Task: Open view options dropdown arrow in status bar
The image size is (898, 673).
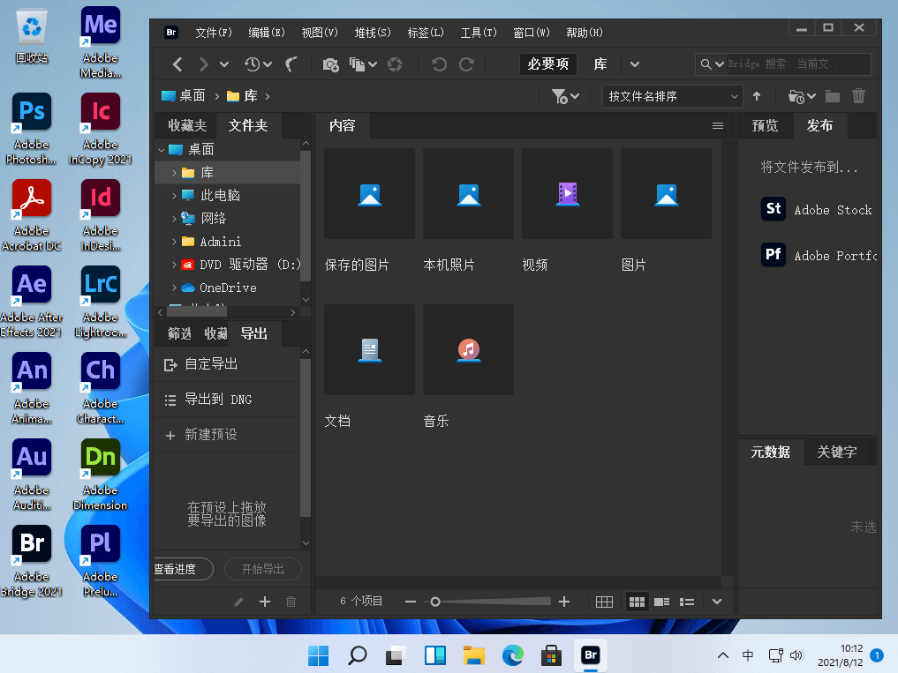Action: [x=716, y=602]
